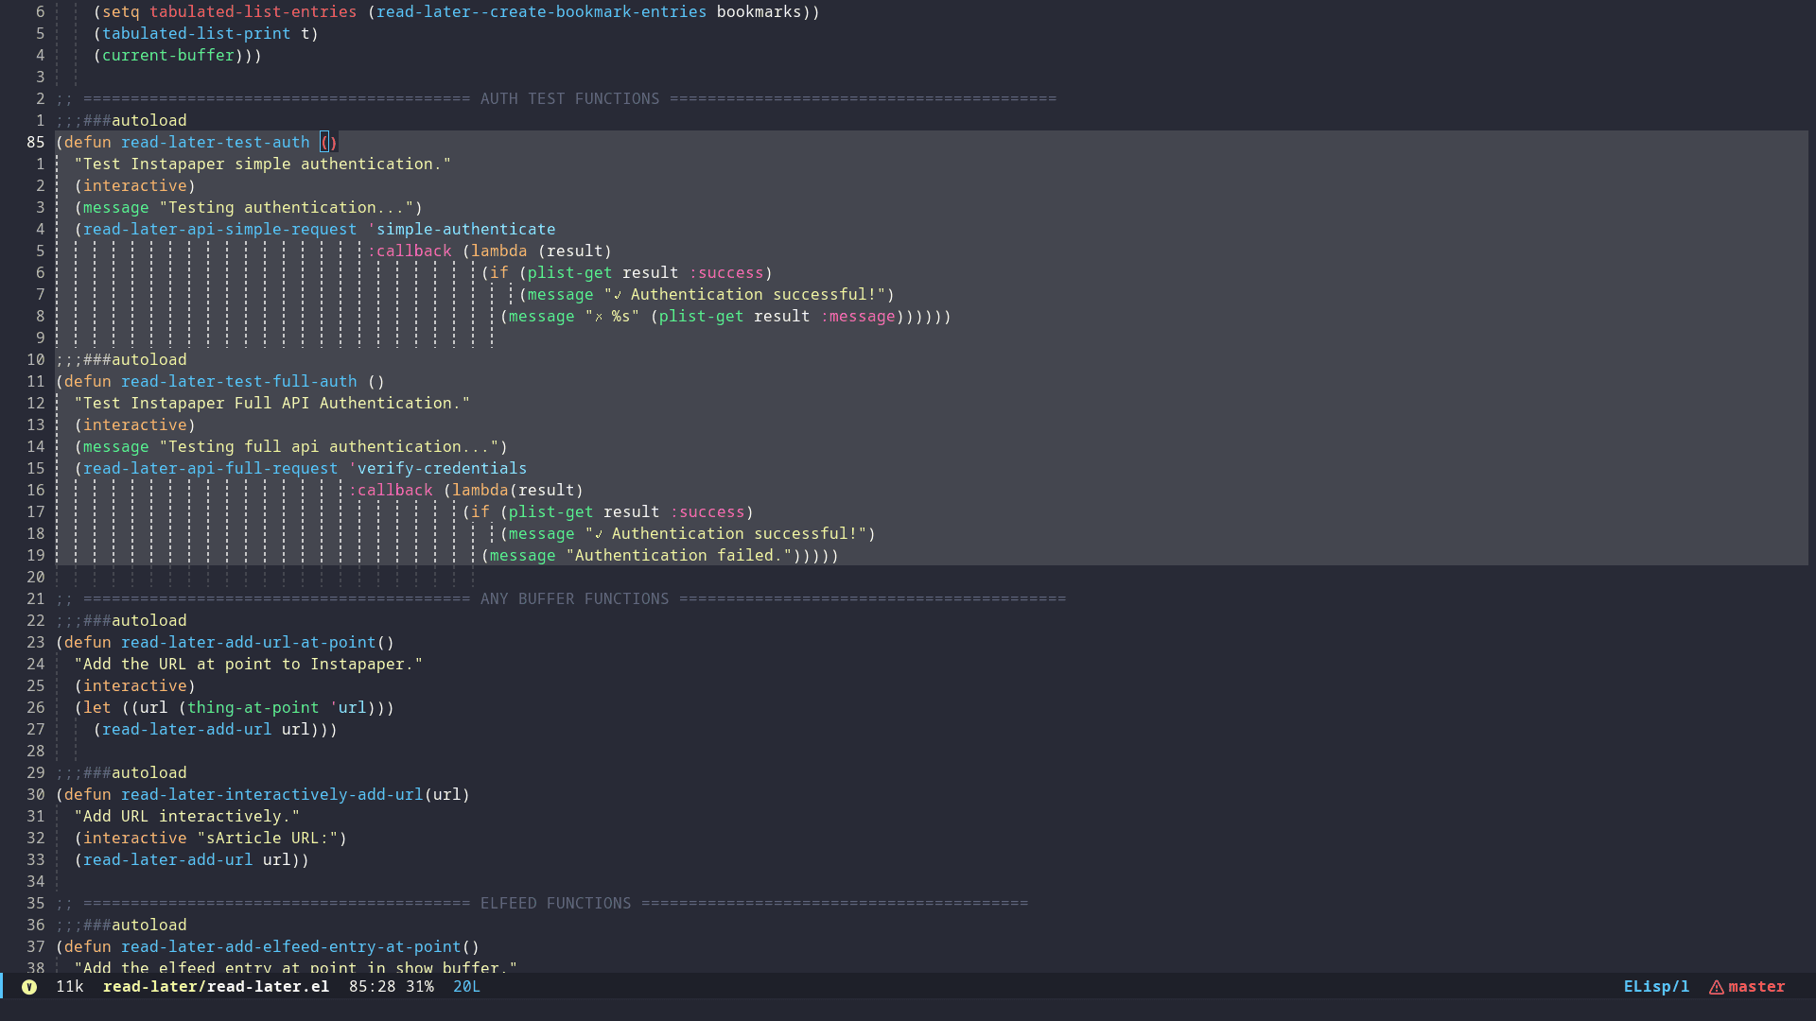This screenshot has height=1021, width=1816.
Task: Click the 11k buffer size indicator
Action: point(70,987)
